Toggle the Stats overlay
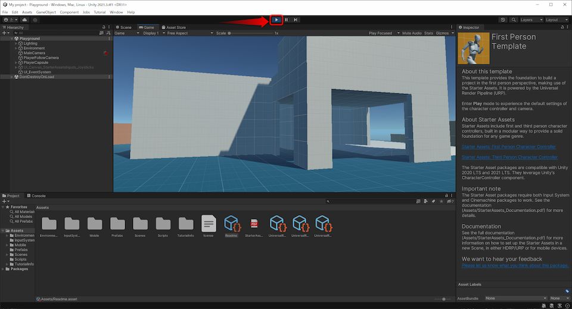This screenshot has height=309, width=572. (428, 33)
